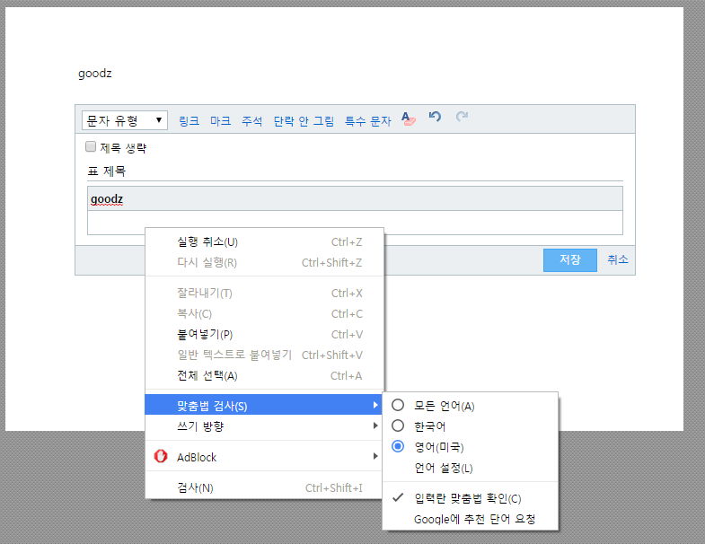
Task: Click the 주석 toolbar link
Action: (251, 120)
